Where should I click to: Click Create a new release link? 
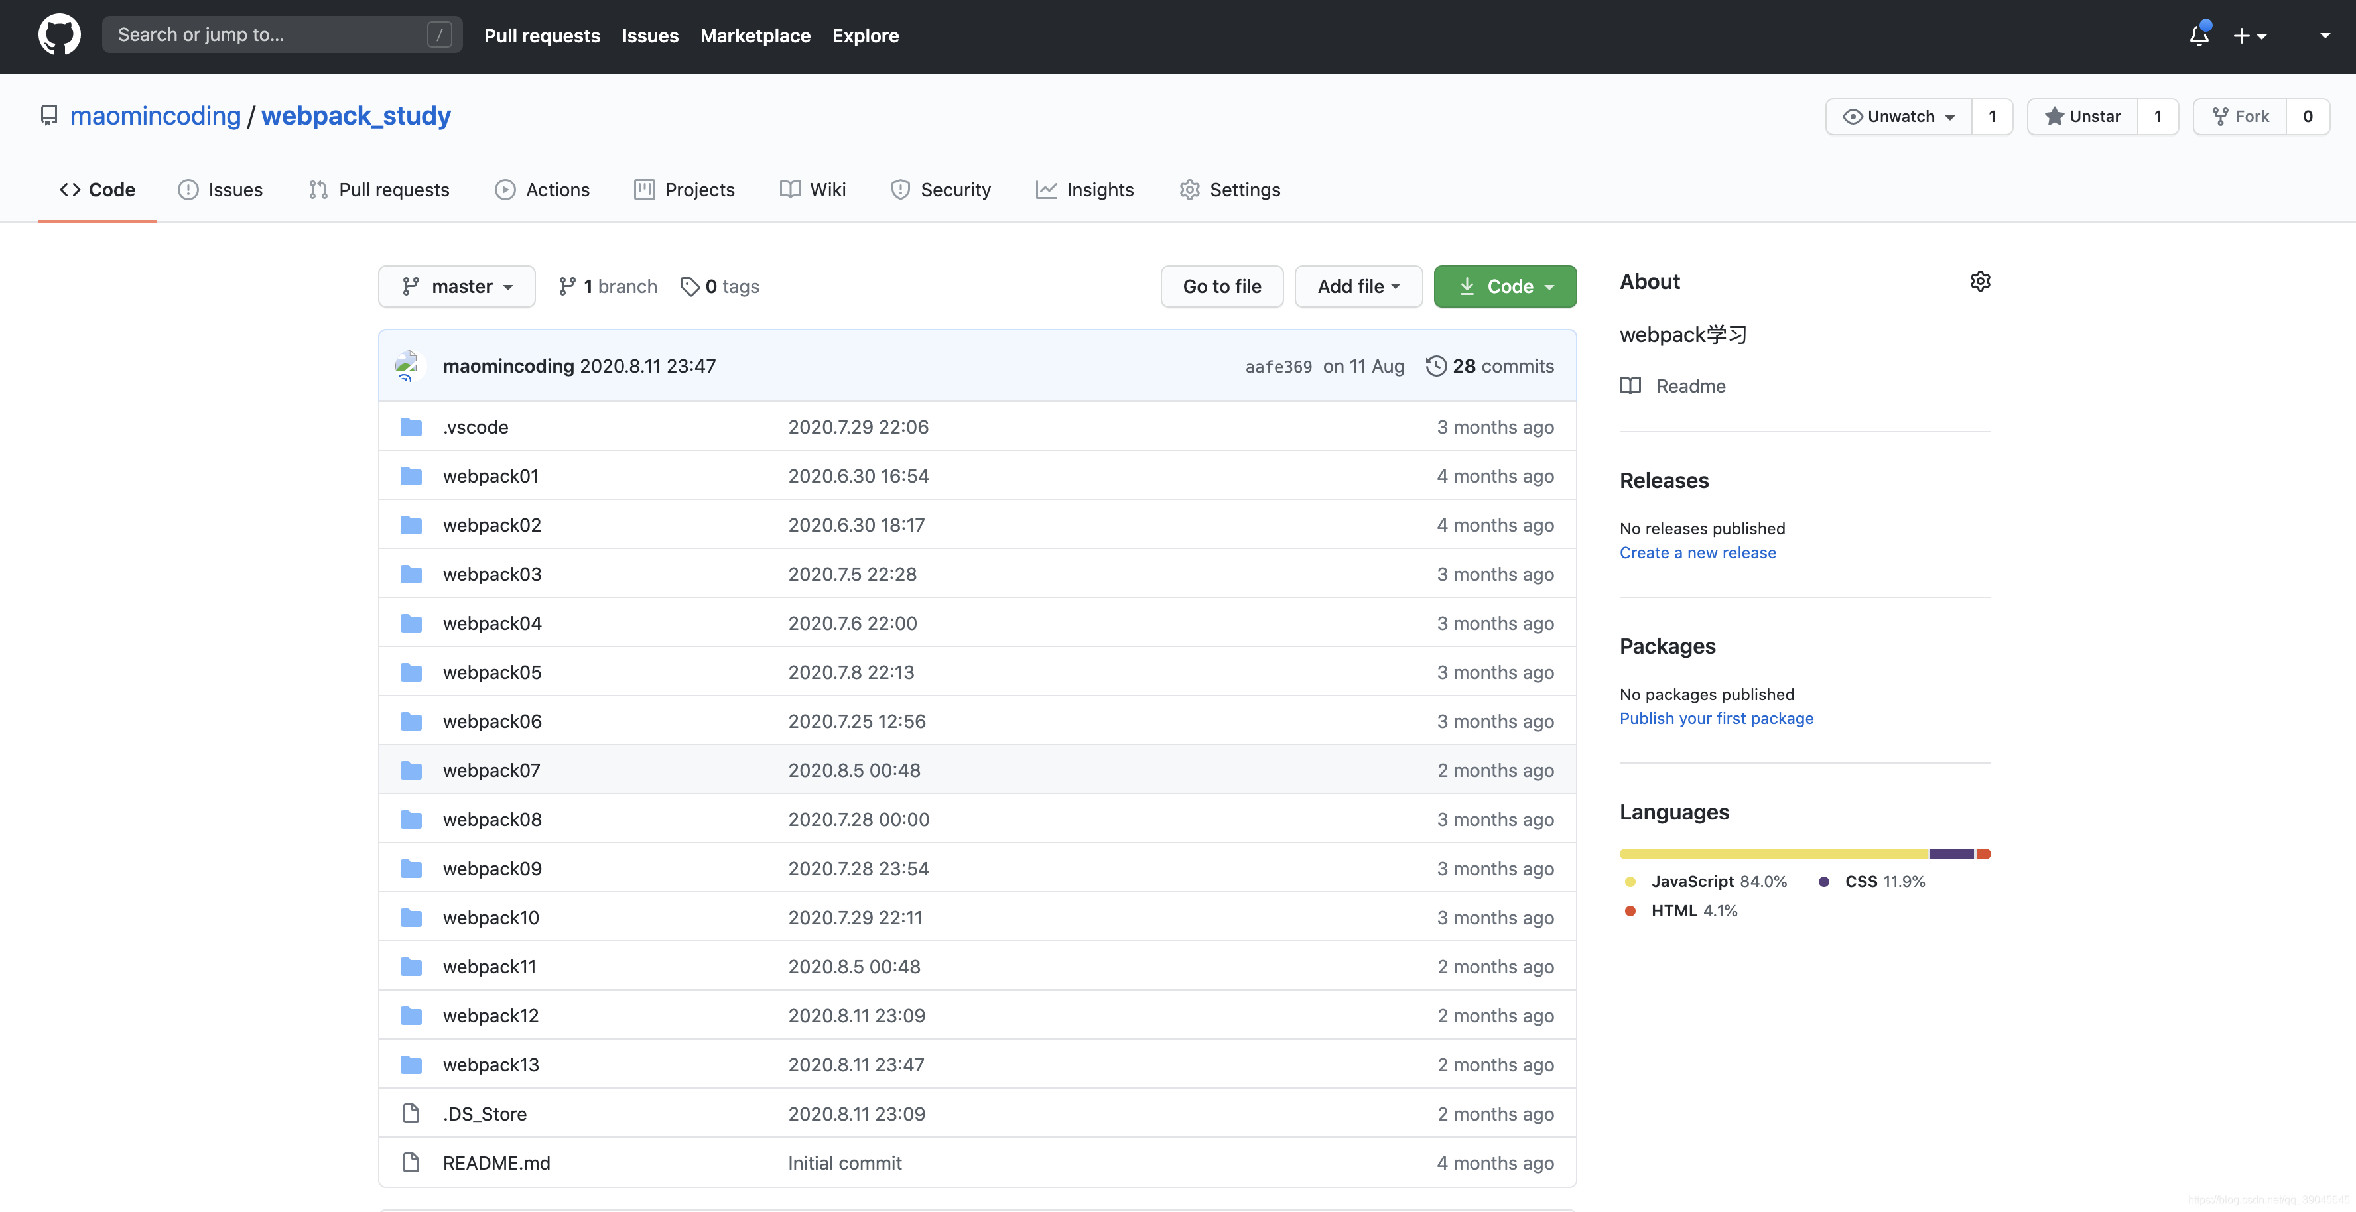click(x=1697, y=553)
